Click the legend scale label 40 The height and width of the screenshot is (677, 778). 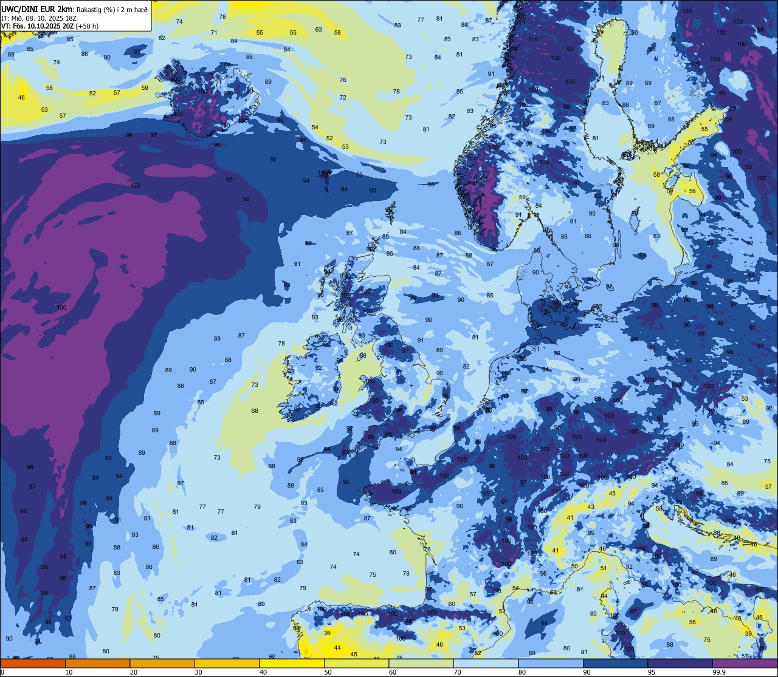263,672
